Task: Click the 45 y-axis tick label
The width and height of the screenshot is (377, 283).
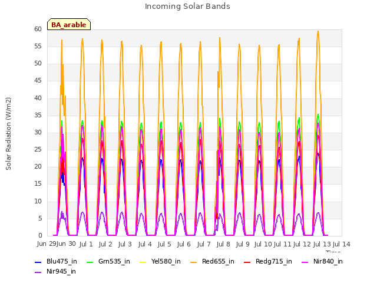Action: point(38,81)
